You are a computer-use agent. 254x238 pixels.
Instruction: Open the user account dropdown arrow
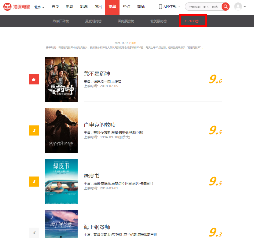(x=245, y=7)
